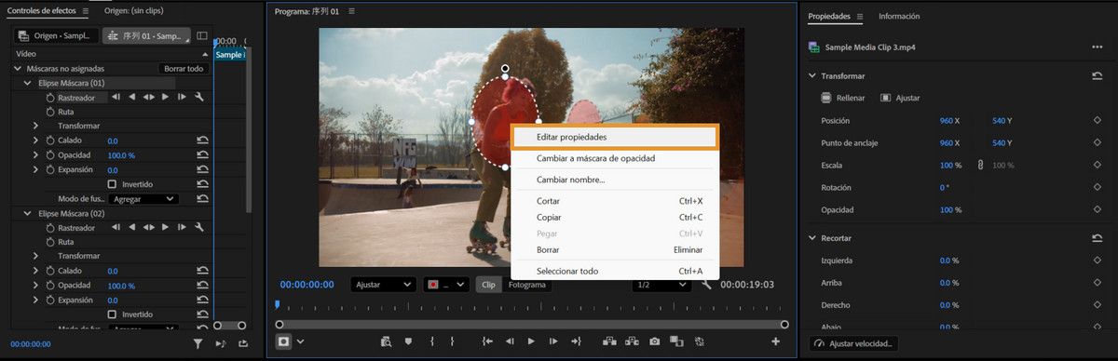Click the Ajustar button under Transformar
1118x361 pixels.
pos(900,98)
